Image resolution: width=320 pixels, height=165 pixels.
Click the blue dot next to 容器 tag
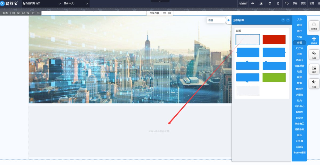[x=229, y=20]
